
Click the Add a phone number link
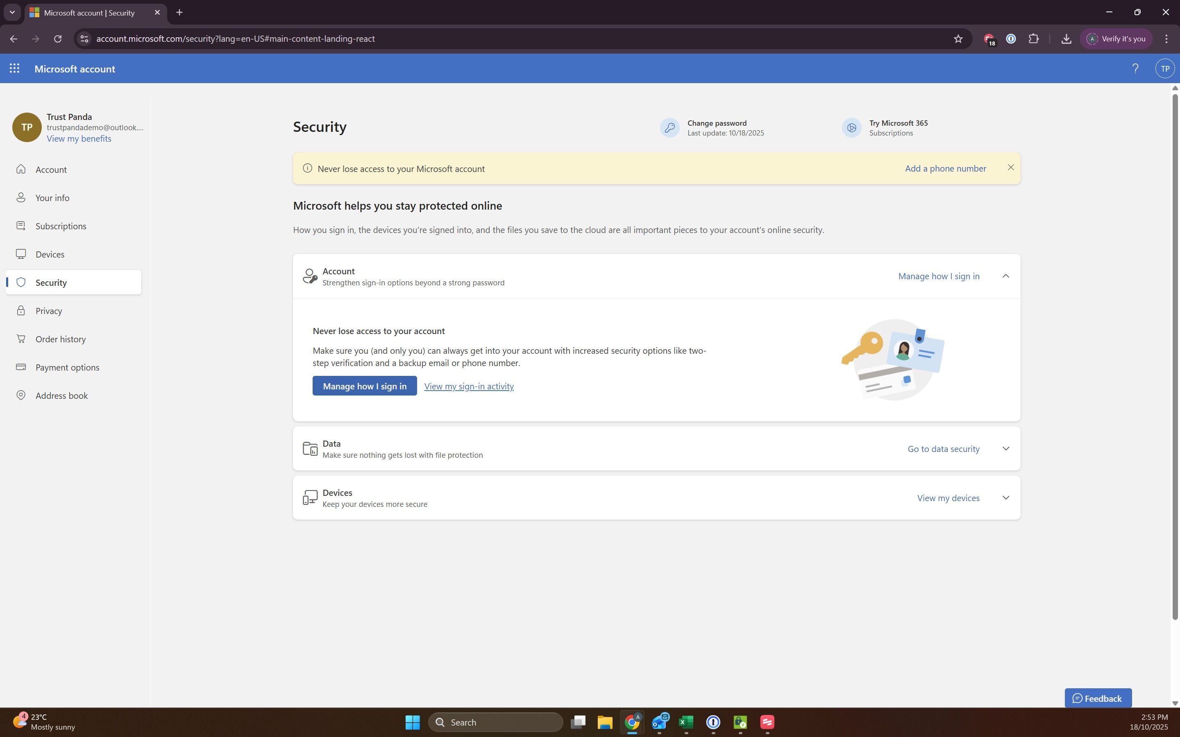[x=945, y=168]
